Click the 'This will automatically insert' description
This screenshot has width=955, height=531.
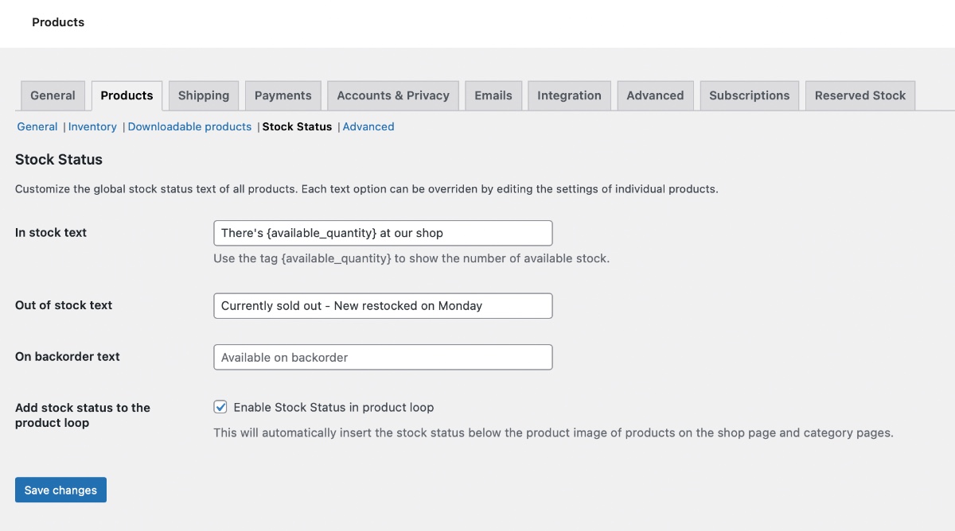[x=554, y=433]
